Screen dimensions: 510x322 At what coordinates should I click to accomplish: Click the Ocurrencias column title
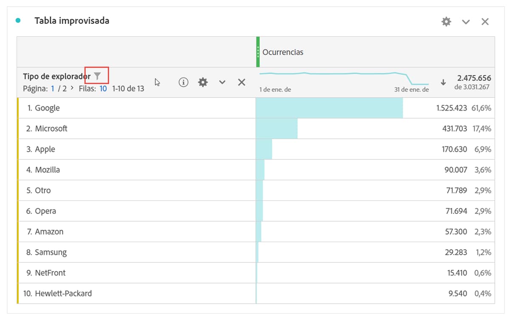[282, 52]
